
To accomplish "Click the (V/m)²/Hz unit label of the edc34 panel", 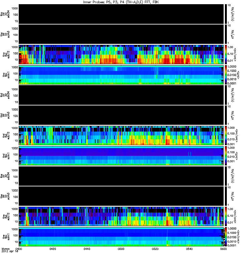I will (x=233, y=176).
